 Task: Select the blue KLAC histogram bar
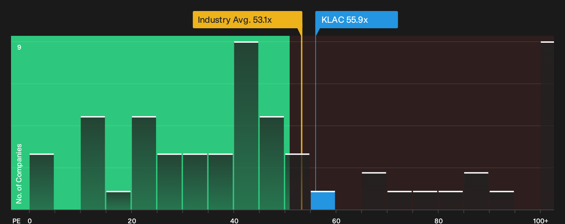[323, 201]
